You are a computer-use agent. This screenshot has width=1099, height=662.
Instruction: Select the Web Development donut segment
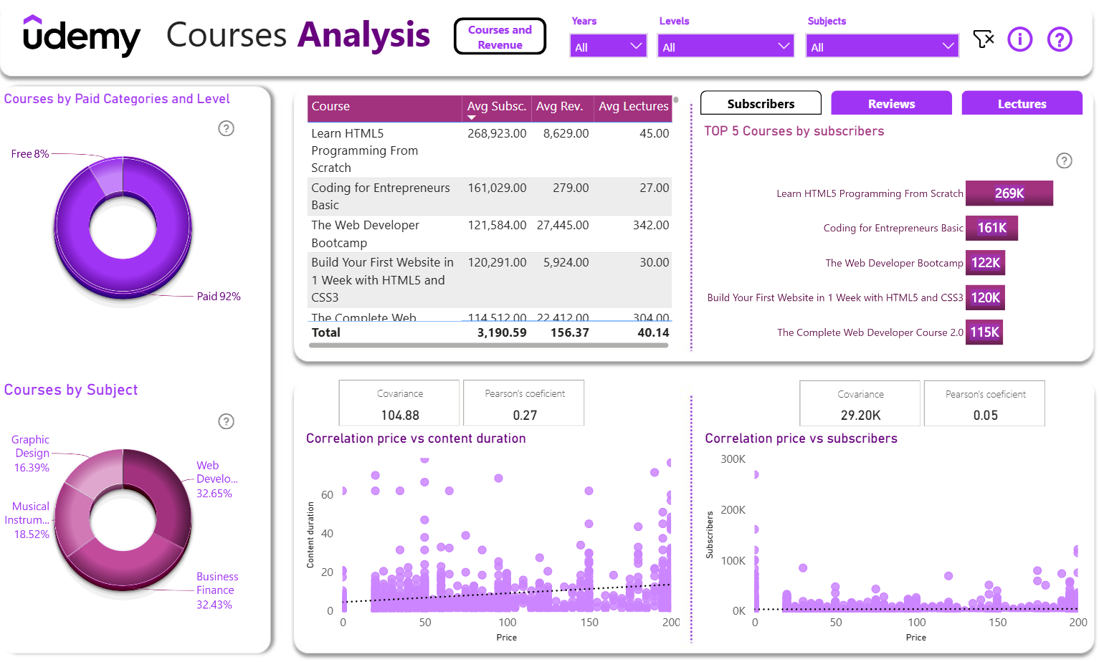168,494
